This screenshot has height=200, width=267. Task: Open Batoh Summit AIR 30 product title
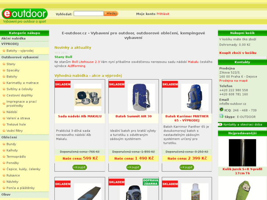pos(134,116)
